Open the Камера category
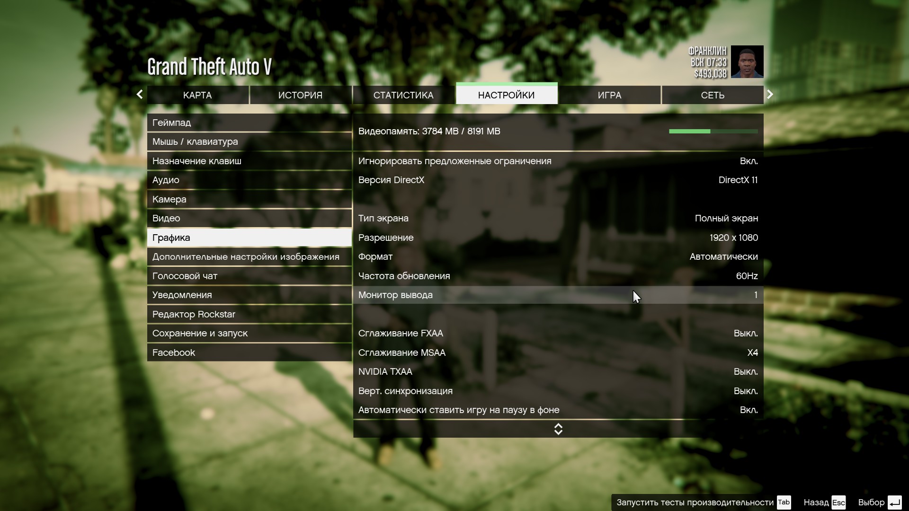Viewport: 909px width, 511px height. point(250,199)
